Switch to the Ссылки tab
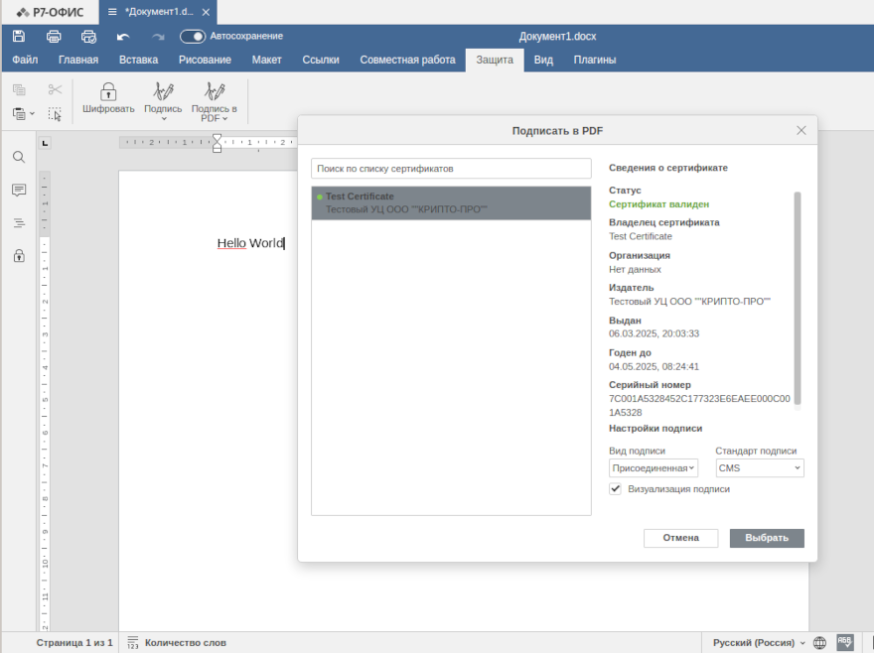 point(320,60)
